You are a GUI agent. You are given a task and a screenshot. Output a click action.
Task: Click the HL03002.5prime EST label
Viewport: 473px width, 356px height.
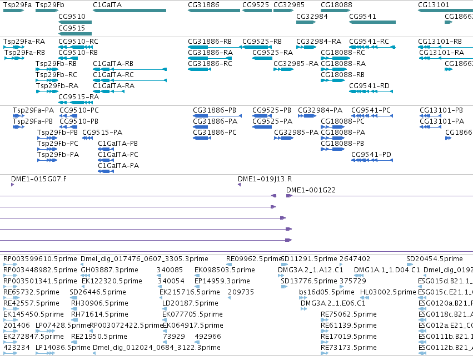point(388,292)
